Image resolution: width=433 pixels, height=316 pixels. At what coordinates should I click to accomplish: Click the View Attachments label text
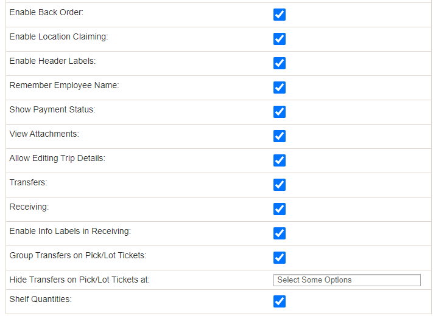pos(44,134)
